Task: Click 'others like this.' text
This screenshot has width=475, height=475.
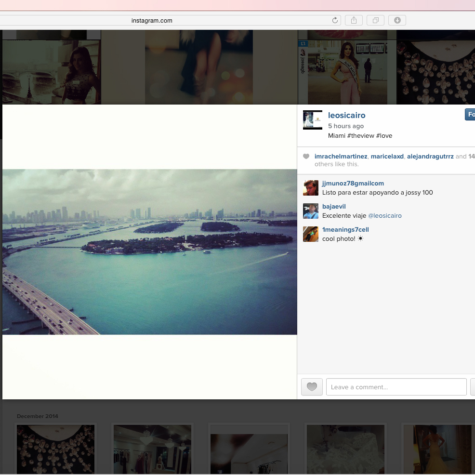Action: coord(337,164)
